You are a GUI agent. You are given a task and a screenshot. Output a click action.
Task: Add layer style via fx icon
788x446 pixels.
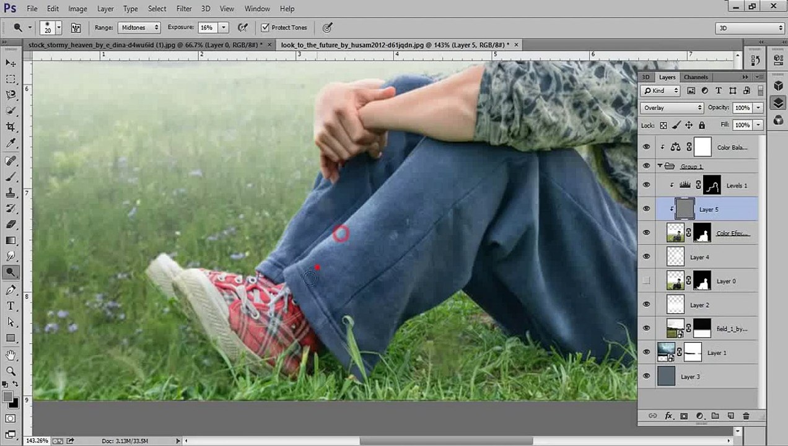click(x=668, y=416)
